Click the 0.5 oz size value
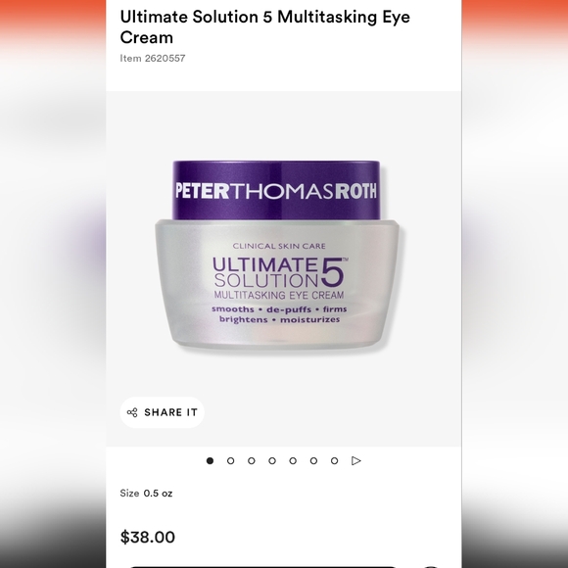Viewport: 568px width, 568px height. 158,494
